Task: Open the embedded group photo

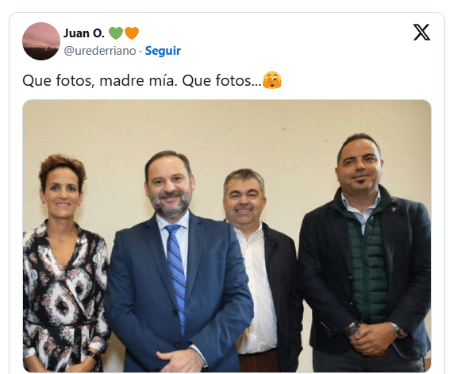Action: (x=227, y=236)
